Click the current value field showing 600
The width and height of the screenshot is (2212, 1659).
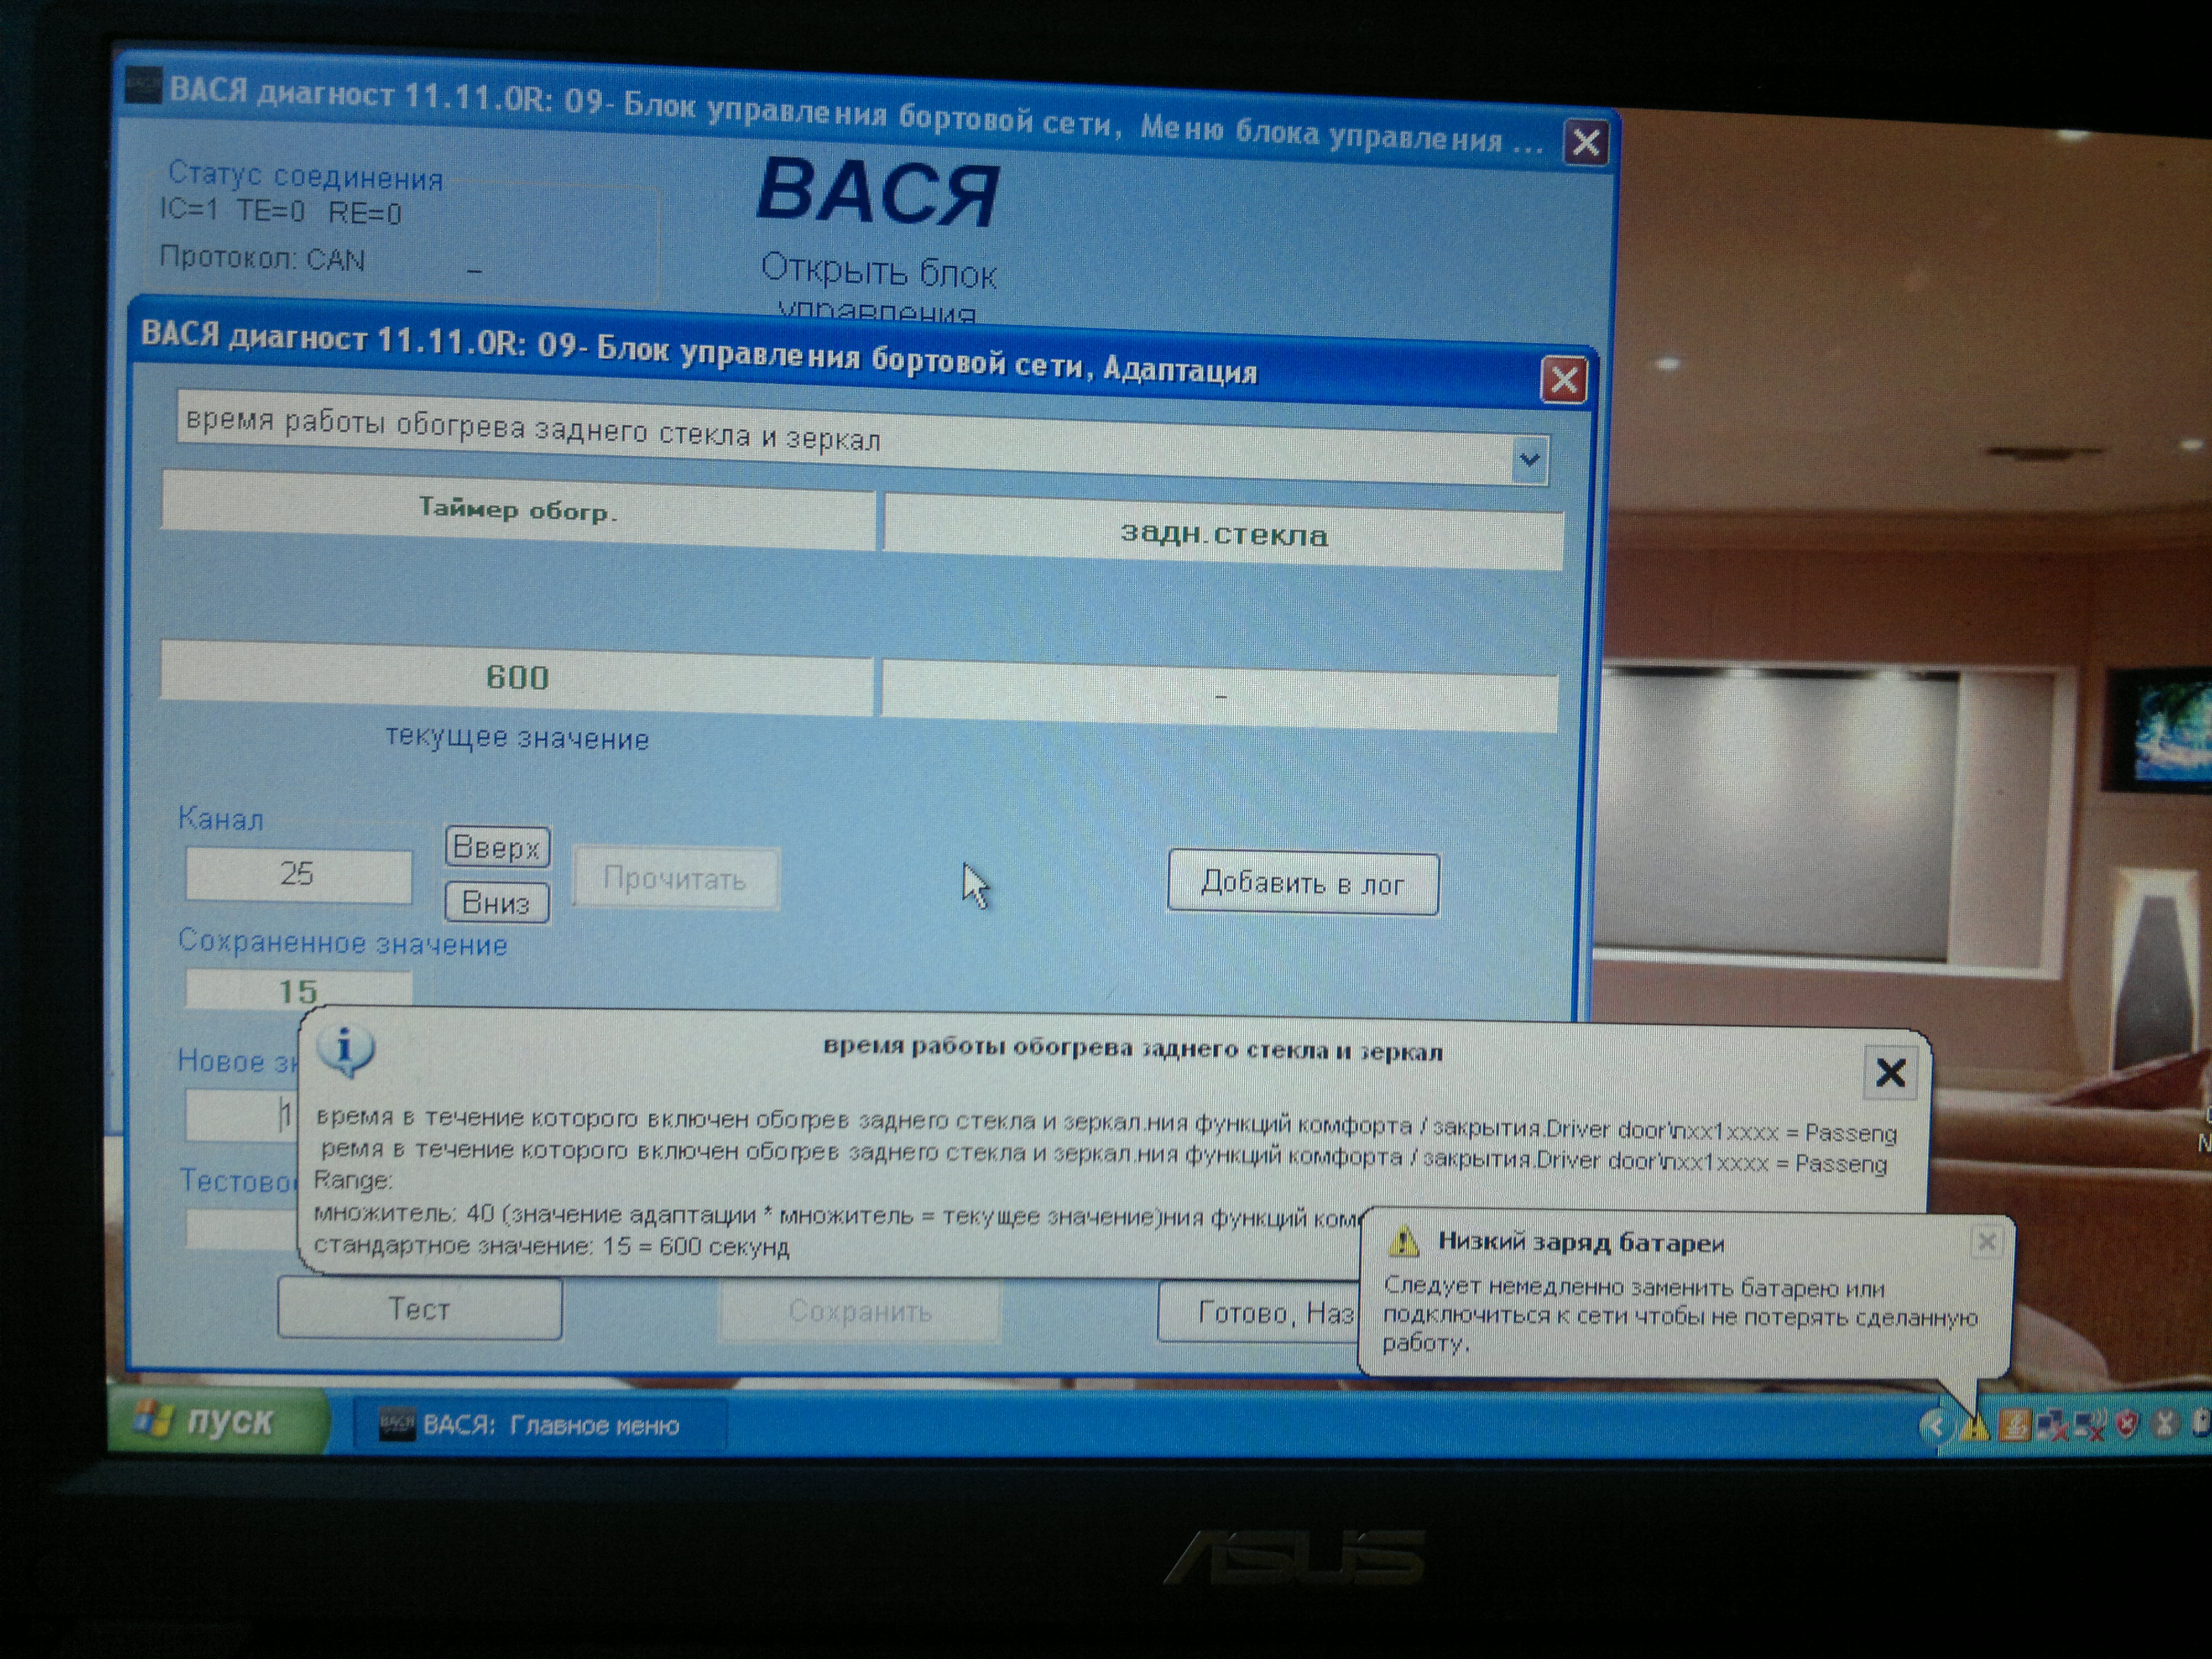tap(517, 678)
